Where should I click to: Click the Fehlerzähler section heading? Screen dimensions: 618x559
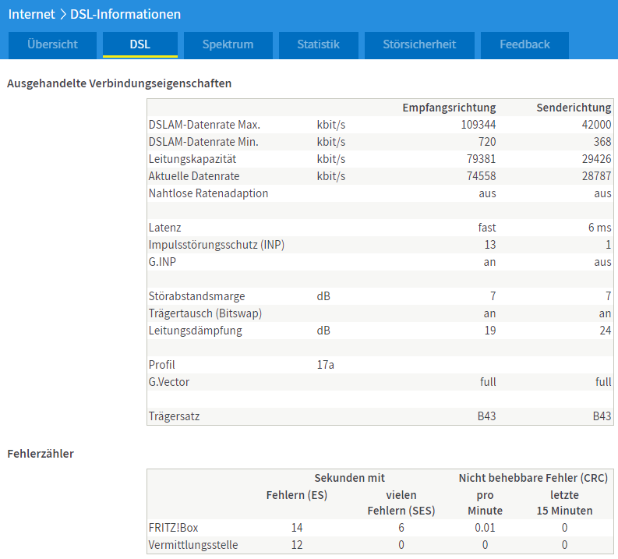click(x=41, y=453)
